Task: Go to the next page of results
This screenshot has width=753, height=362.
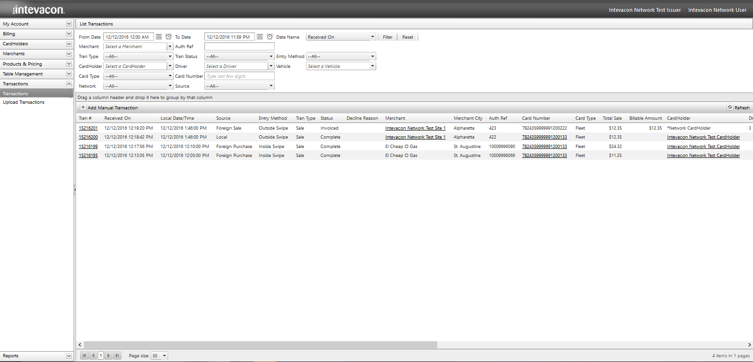Action: (x=109, y=356)
